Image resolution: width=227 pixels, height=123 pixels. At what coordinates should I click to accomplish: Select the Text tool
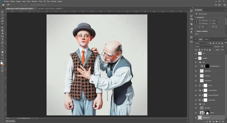click(x=2, y=39)
